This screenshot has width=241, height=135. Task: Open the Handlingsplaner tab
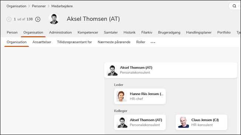click(x=199, y=33)
